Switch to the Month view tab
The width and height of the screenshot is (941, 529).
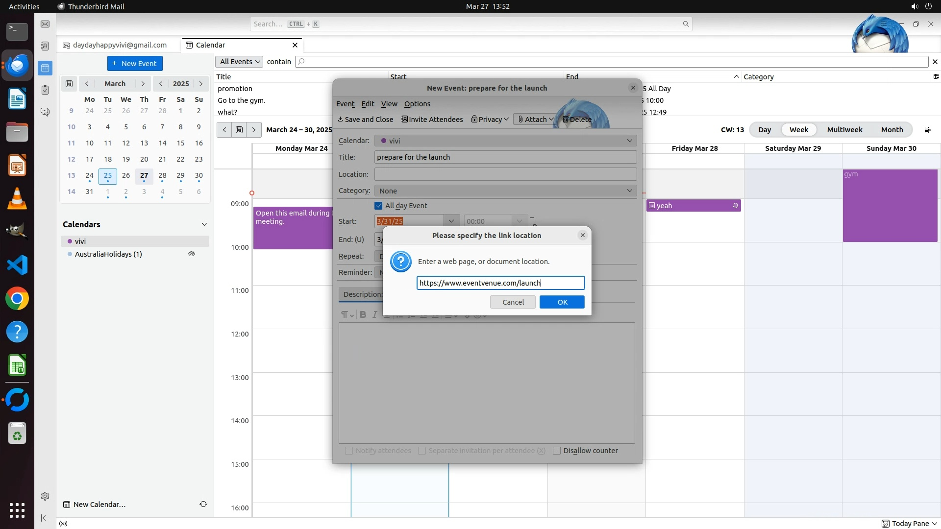[891, 130]
